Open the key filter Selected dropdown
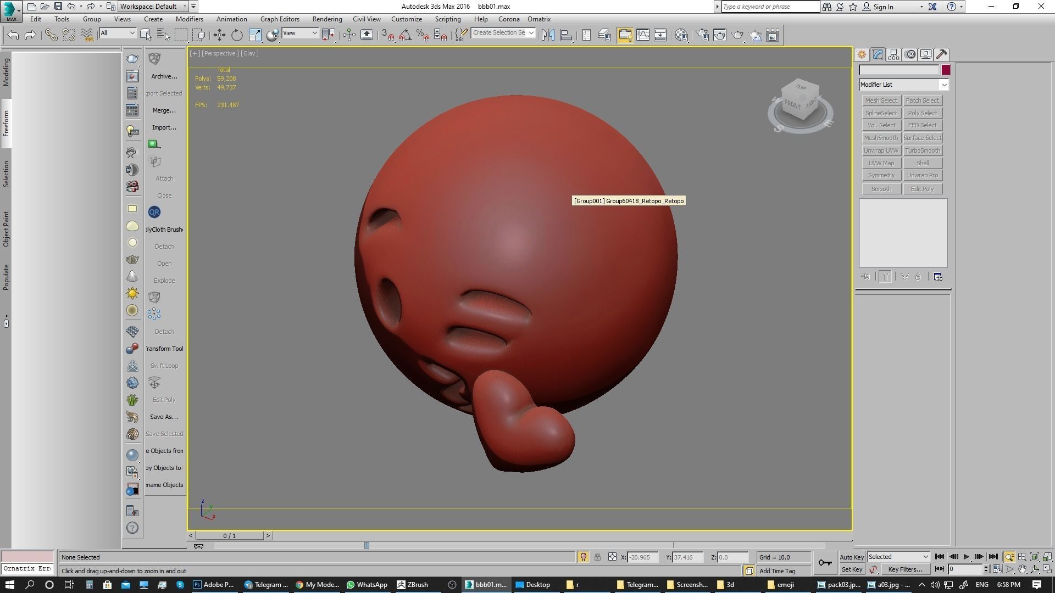This screenshot has width=1055, height=593. (x=898, y=557)
